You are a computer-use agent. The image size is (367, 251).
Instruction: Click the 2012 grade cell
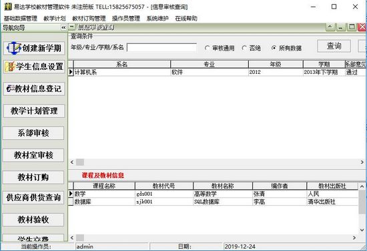(x=276, y=72)
